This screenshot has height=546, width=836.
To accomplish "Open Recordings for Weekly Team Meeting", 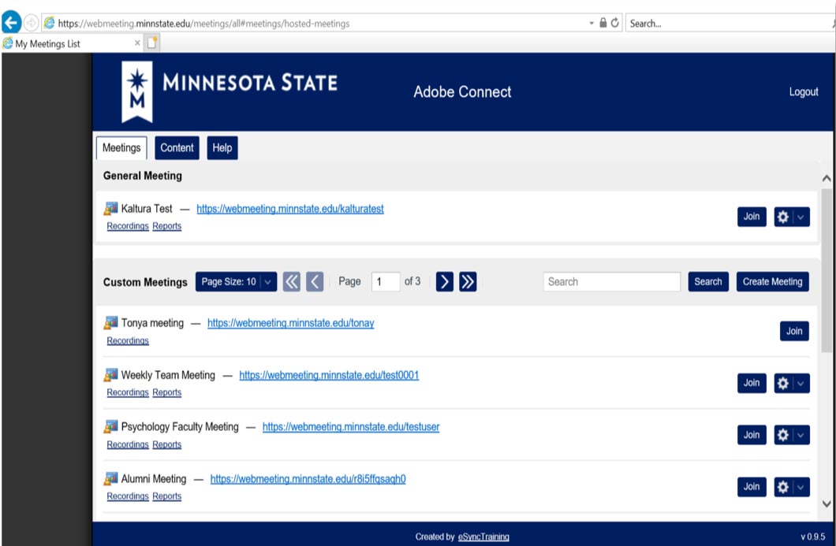I will [x=128, y=392].
